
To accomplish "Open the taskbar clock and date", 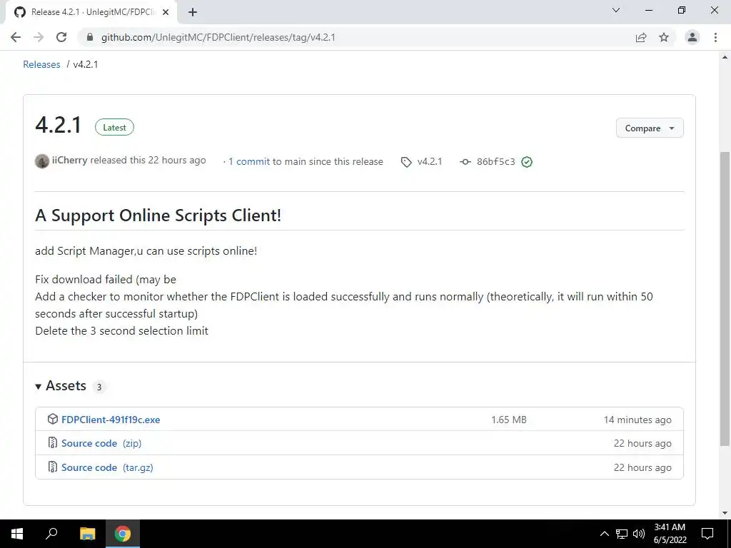I will [x=670, y=534].
